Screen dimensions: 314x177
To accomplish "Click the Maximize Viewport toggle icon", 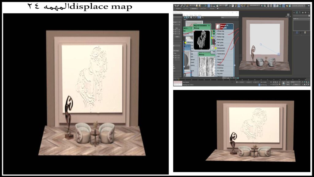I will point(308,85).
